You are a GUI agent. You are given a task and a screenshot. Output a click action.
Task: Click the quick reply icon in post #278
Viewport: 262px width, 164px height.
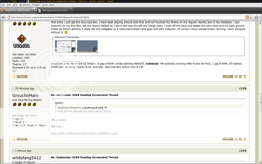pos(240,139)
